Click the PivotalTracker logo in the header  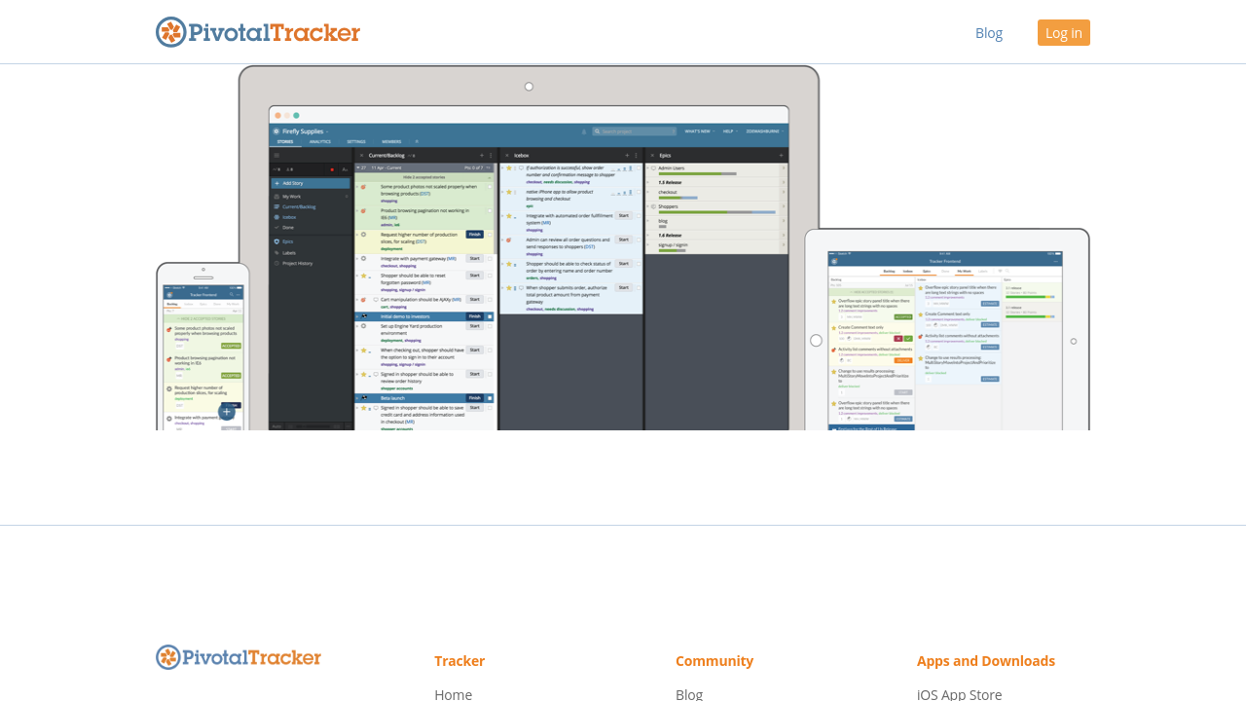pyautogui.click(x=258, y=32)
